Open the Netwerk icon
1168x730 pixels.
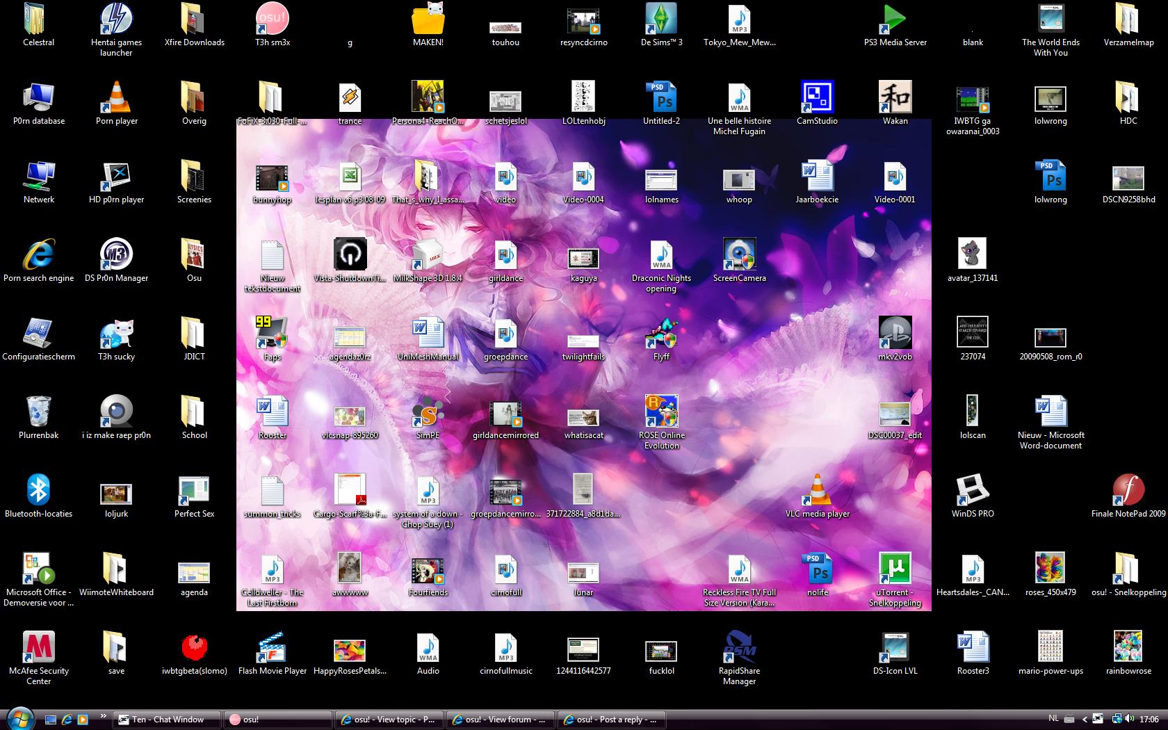pos(38,183)
